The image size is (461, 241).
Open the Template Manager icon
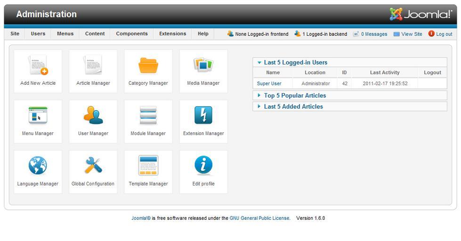pos(148,166)
